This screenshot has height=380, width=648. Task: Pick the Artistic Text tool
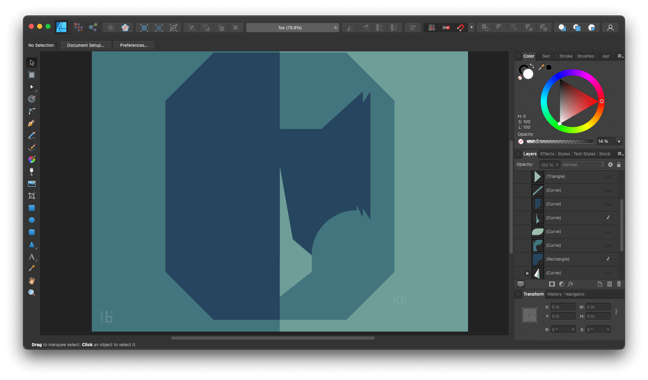[x=31, y=257]
